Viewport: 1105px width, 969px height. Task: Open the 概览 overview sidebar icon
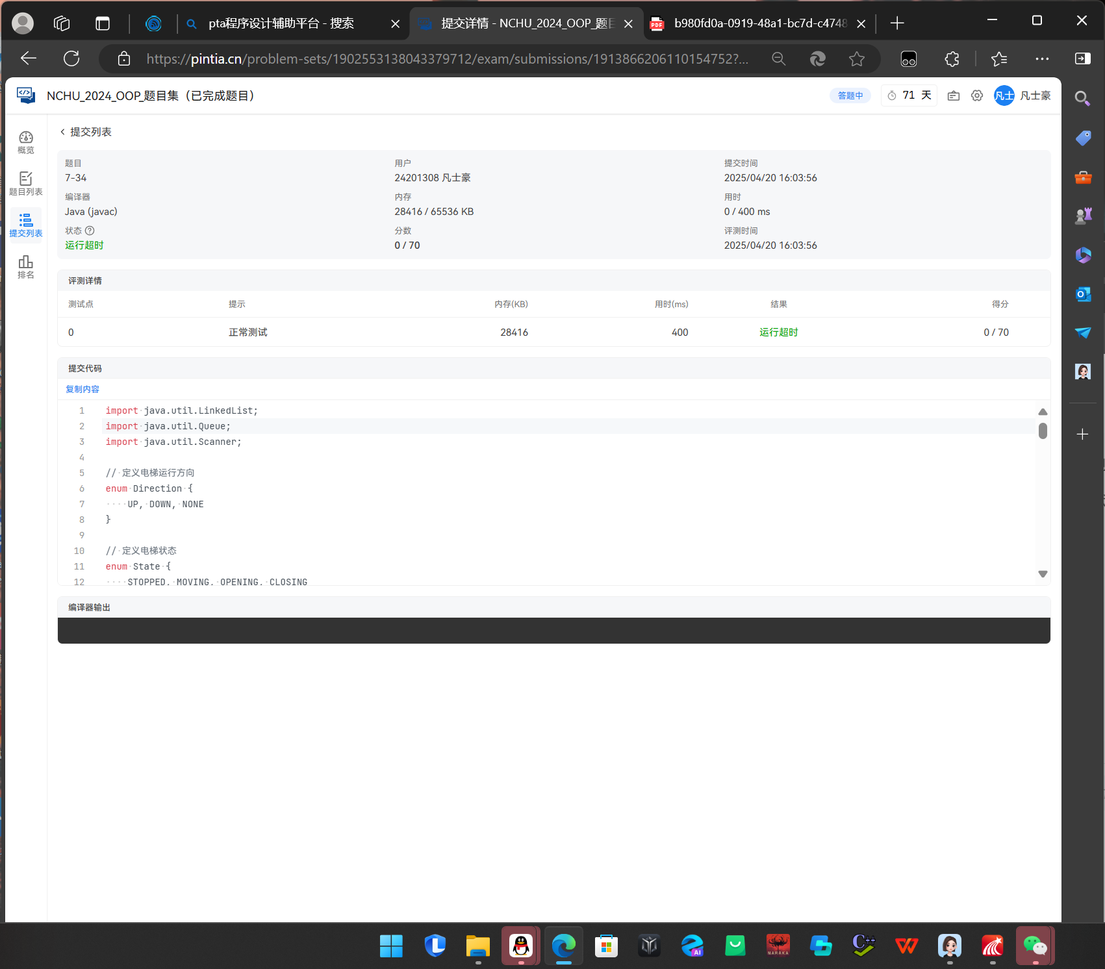[26, 142]
